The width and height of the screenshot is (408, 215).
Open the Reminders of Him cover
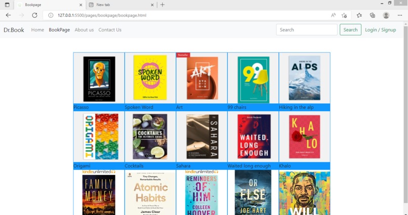point(201,192)
